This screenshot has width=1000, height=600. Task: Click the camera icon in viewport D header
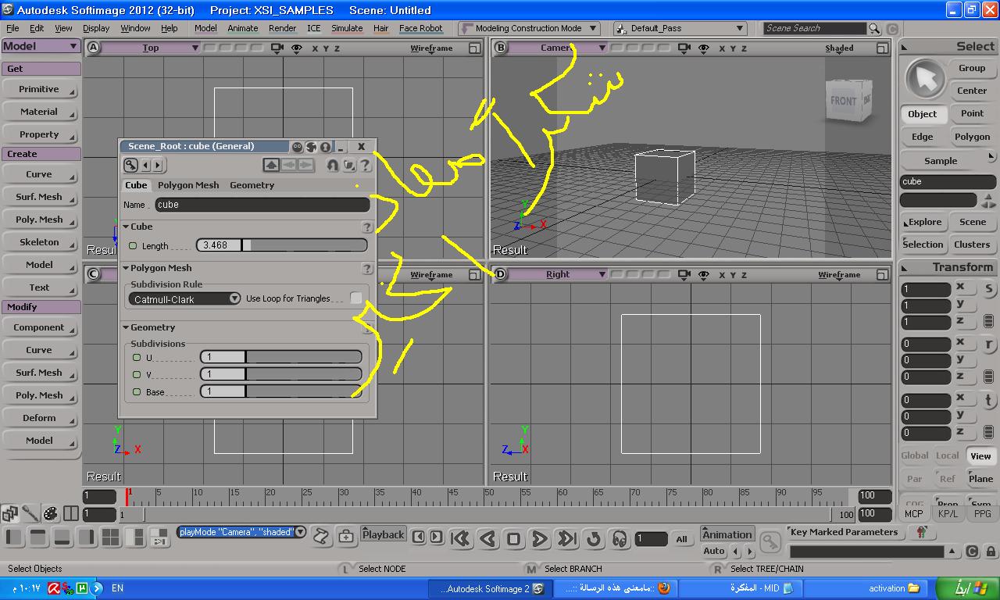coord(684,274)
